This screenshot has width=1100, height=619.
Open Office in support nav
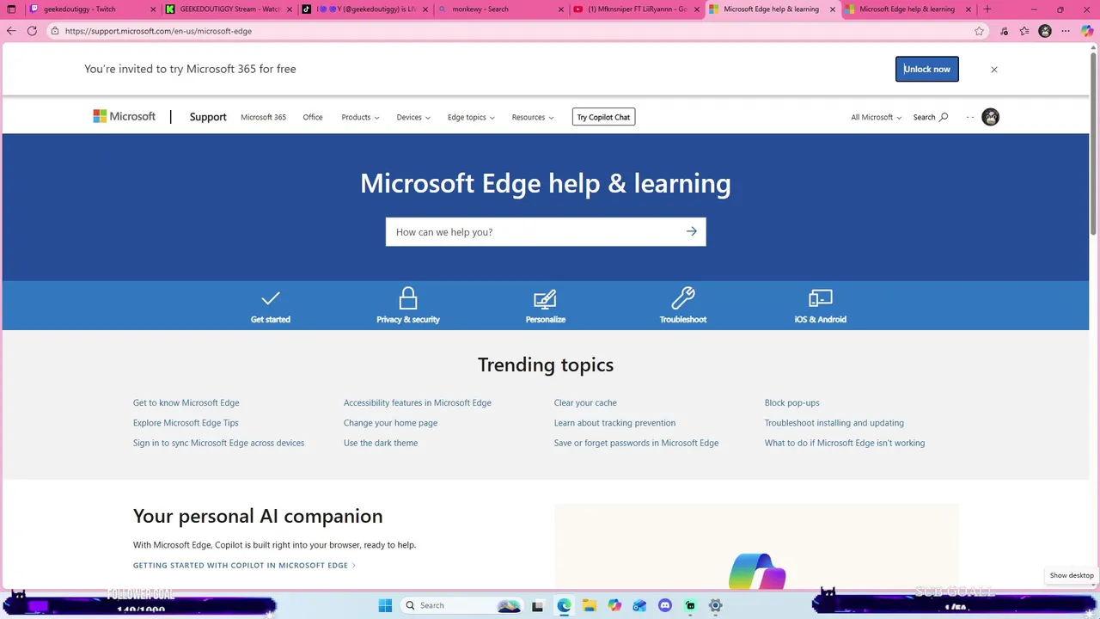point(313,117)
